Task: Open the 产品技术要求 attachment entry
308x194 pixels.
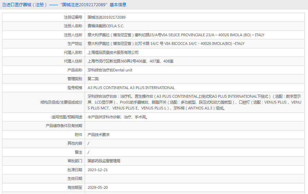Action: [x=99, y=135]
